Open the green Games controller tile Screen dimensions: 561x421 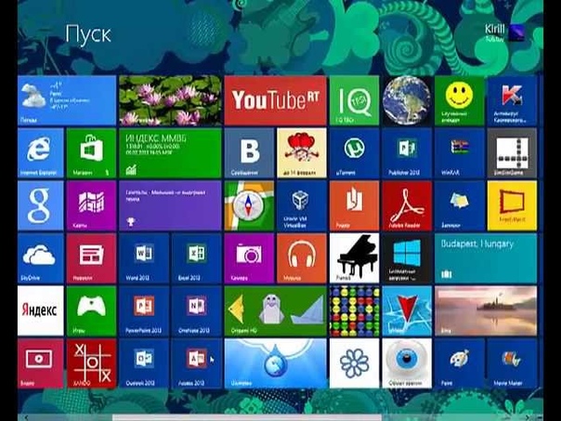click(91, 310)
